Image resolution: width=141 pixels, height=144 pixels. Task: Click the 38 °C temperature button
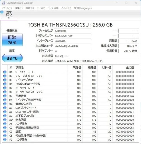pyautogui.click(x=12, y=58)
